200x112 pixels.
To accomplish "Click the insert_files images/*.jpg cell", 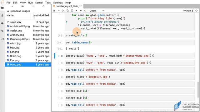I will 130,77.
